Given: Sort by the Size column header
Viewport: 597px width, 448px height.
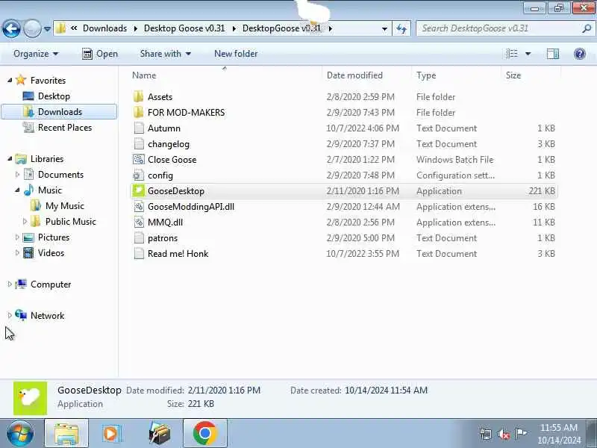Looking at the screenshot, I should pos(531,75).
